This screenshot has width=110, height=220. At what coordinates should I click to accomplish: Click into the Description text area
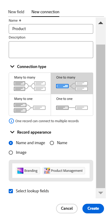tap(51, 50)
